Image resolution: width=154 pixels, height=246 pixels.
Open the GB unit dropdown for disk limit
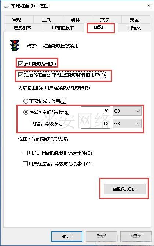[x=127, y=111]
